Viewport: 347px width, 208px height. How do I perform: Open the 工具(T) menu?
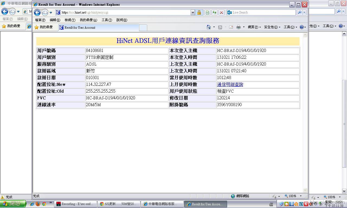click(107, 20)
